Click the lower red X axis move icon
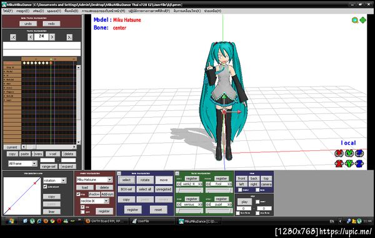Viewport: 375px width, 238px height. [x=339, y=163]
